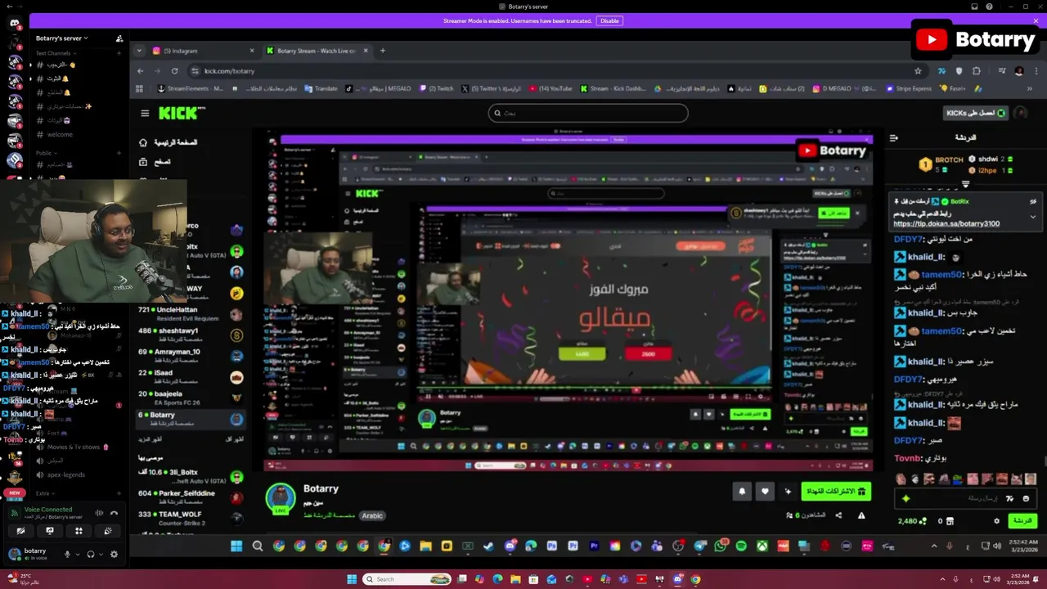Open the Kick home page sidebar item
Viewport: 1047px width, 589px height.
pyautogui.click(x=168, y=142)
